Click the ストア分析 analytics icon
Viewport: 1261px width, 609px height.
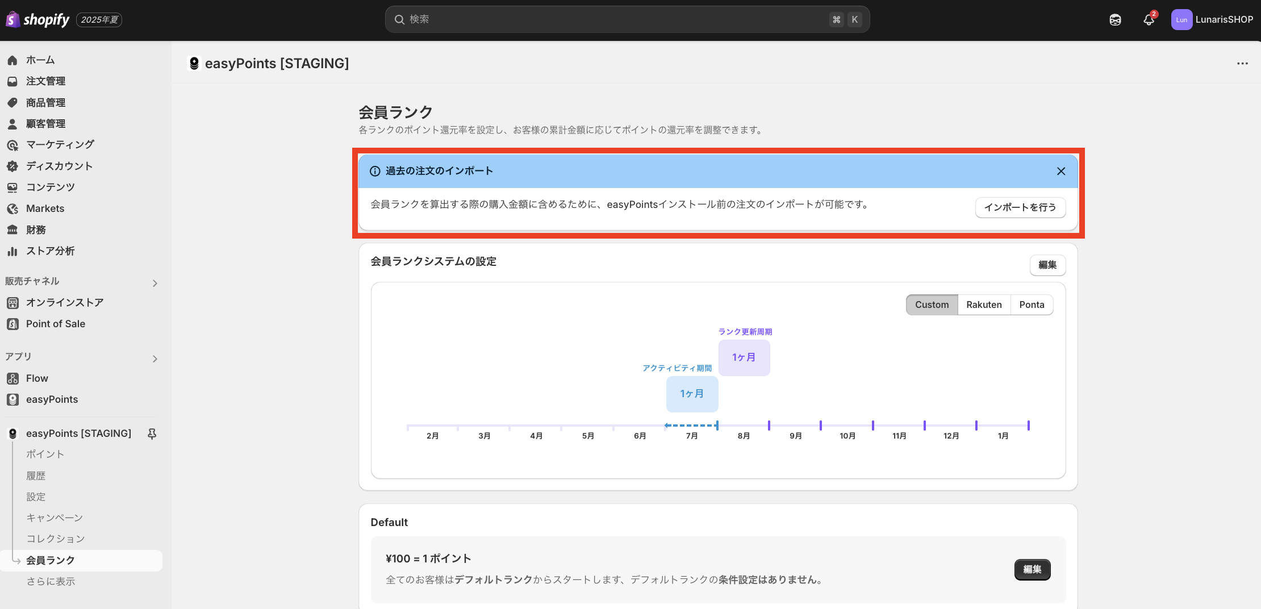pos(12,251)
